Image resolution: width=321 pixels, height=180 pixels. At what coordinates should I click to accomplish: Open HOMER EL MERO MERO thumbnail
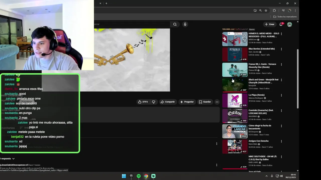[x=235, y=39]
